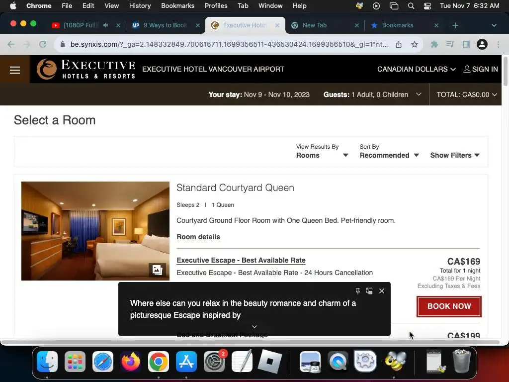Toggle the Chrome side panel icon
Viewport: 509px width, 382px height.
point(466,44)
